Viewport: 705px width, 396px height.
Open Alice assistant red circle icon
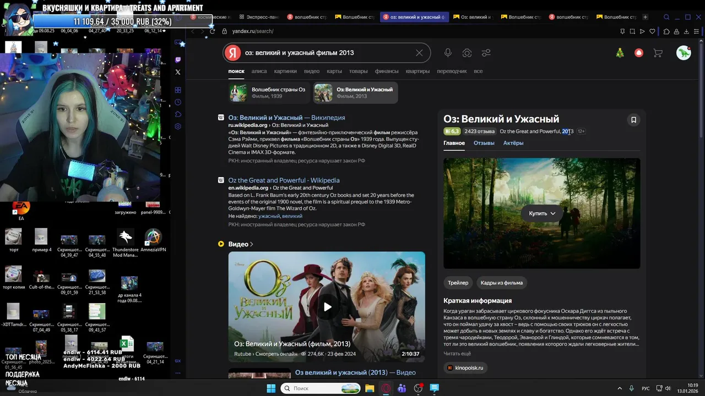click(639, 53)
